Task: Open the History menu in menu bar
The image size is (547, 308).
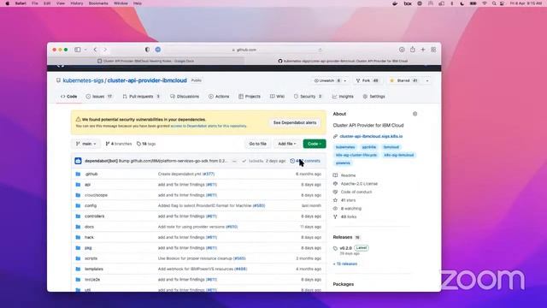Action: click(x=76, y=3)
